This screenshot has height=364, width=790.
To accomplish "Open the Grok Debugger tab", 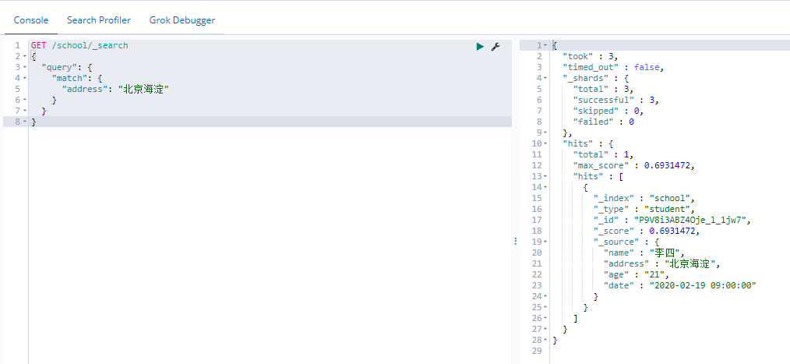I will click(x=182, y=20).
